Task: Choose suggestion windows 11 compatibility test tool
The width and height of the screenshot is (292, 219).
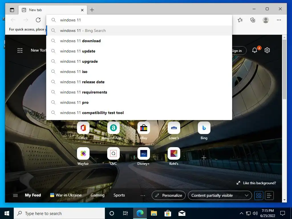Action: pos(139,113)
